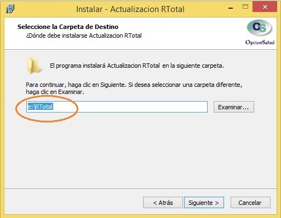Click the OpcionSalud brand text under logo

pyautogui.click(x=260, y=43)
